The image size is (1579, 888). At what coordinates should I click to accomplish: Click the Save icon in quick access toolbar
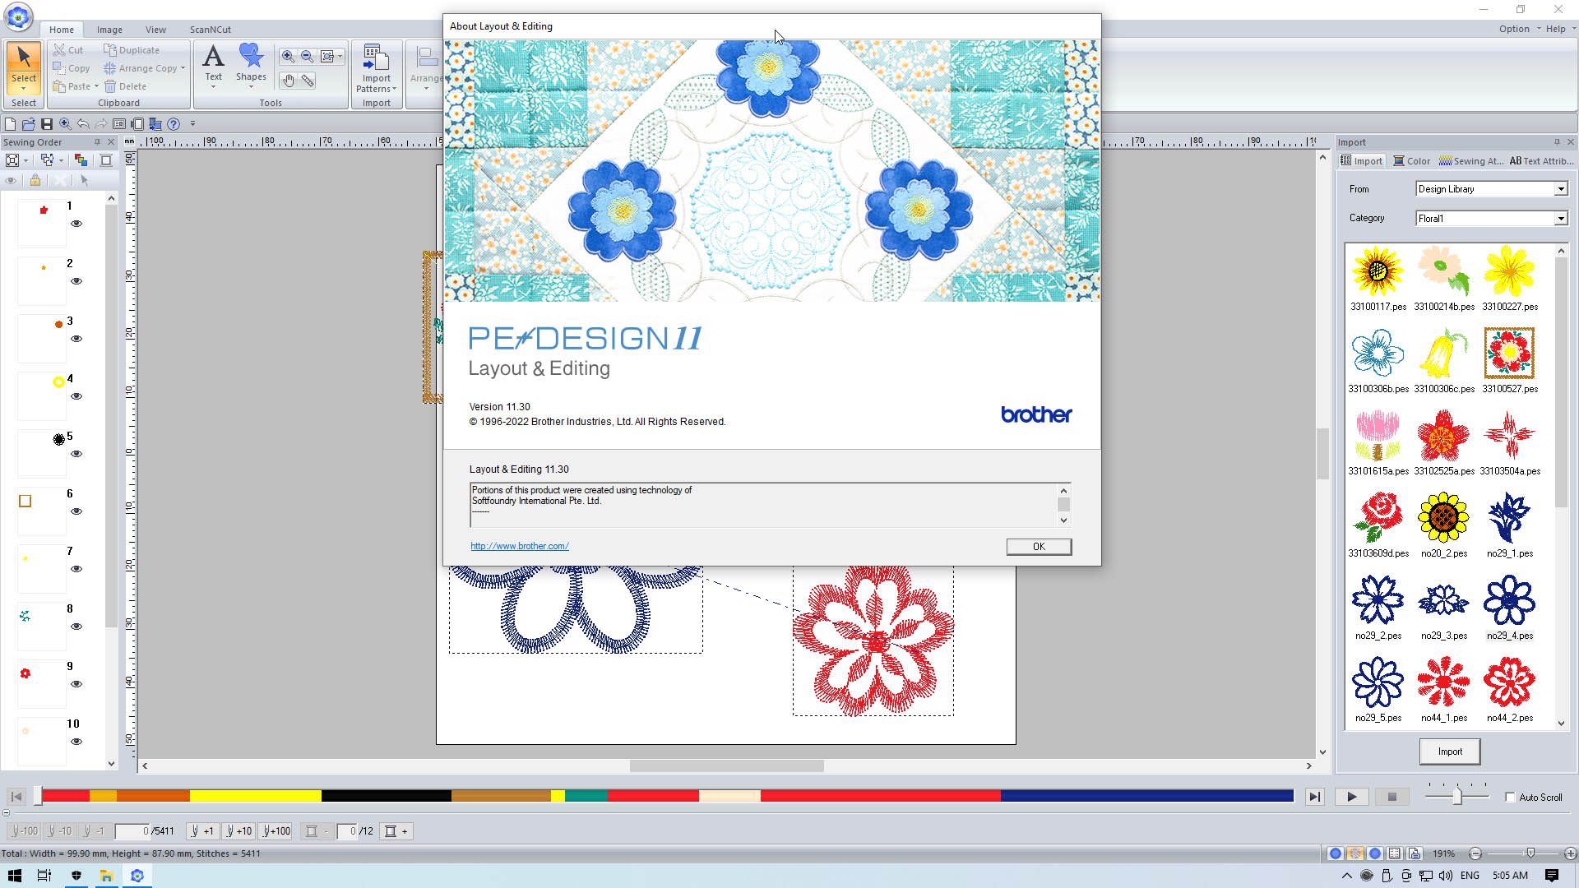[x=47, y=123]
